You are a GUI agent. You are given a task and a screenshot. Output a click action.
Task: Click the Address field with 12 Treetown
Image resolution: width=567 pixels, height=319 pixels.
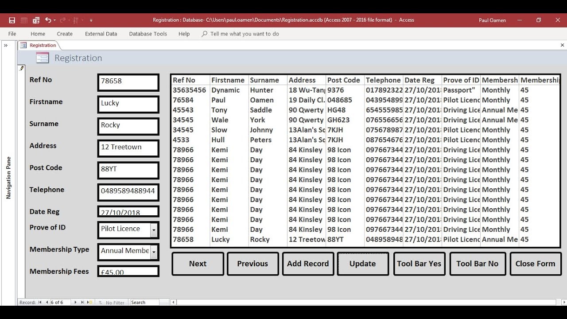pyautogui.click(x=128, y=148)
